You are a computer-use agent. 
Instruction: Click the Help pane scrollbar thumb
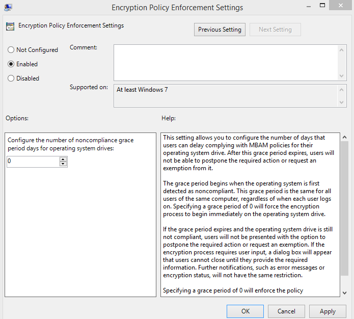pos(344,208)
